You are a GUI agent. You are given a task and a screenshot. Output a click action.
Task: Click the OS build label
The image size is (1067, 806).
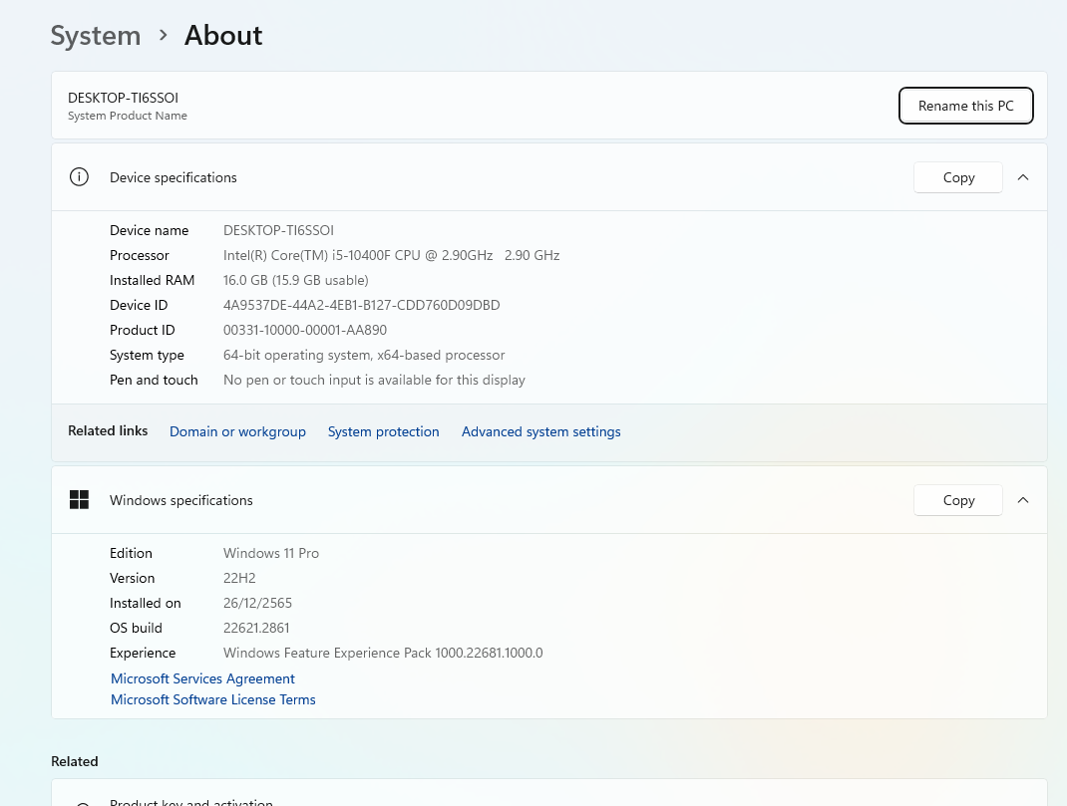tap(136, 628)
